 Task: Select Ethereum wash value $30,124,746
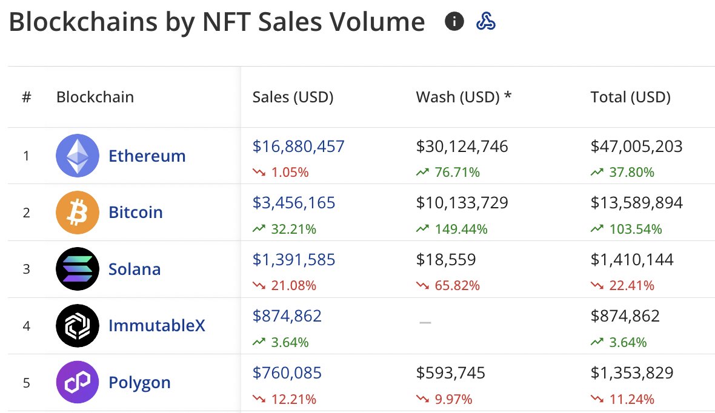point(462,147)
